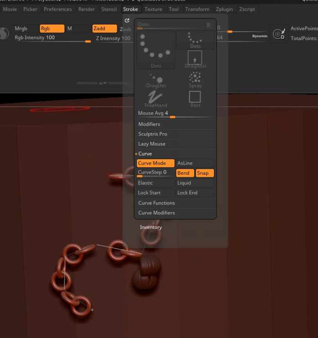Screen dimensions: 318x338
Task: Toggle the Mrgb mode
Action: tap(21, 28)
